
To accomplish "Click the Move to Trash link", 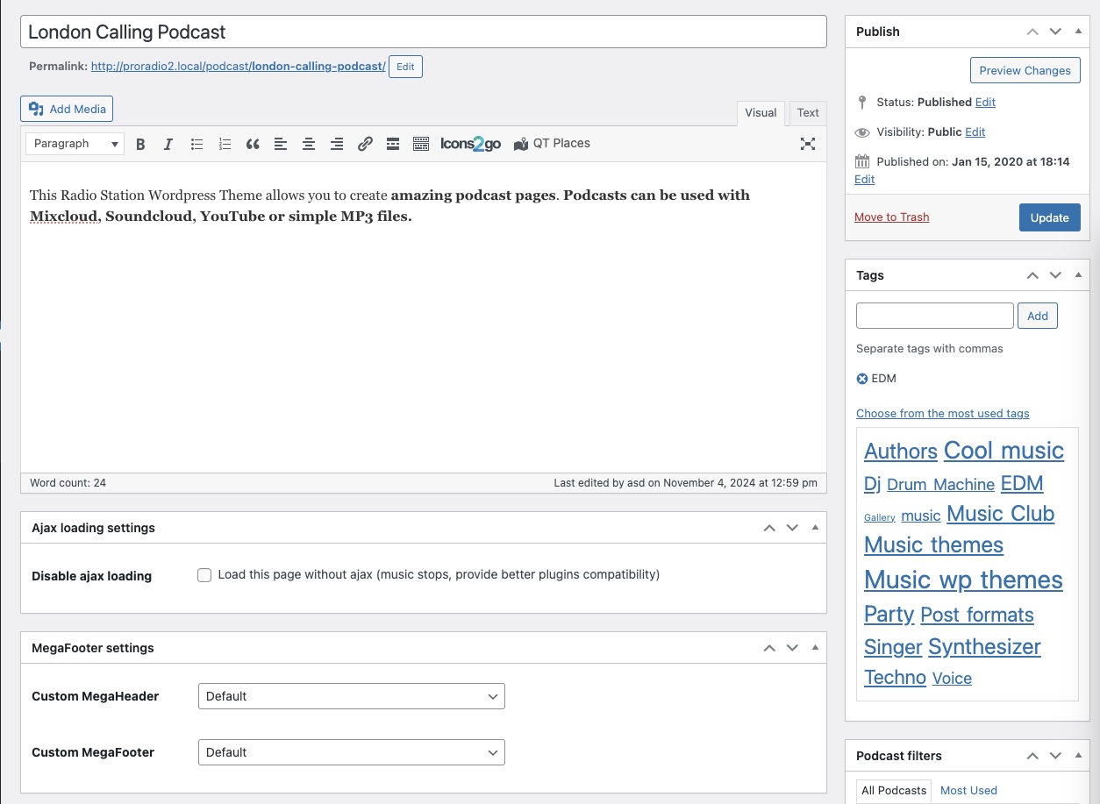I will 891,217.
